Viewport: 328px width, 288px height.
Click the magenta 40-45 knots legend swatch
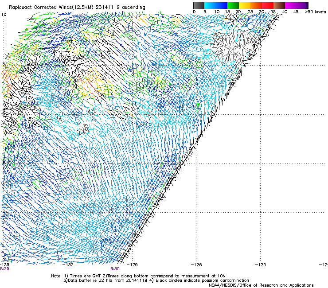291,5
